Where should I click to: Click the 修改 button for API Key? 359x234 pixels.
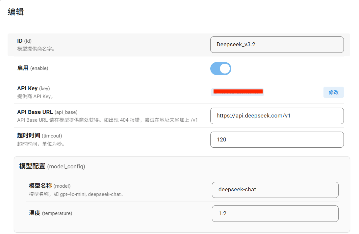coord(333,92)
